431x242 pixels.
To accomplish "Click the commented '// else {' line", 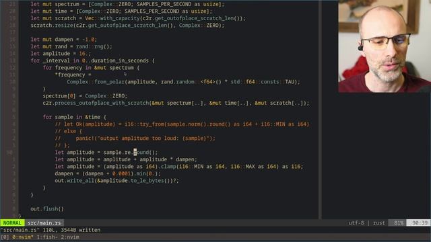I will click(68, 132).
